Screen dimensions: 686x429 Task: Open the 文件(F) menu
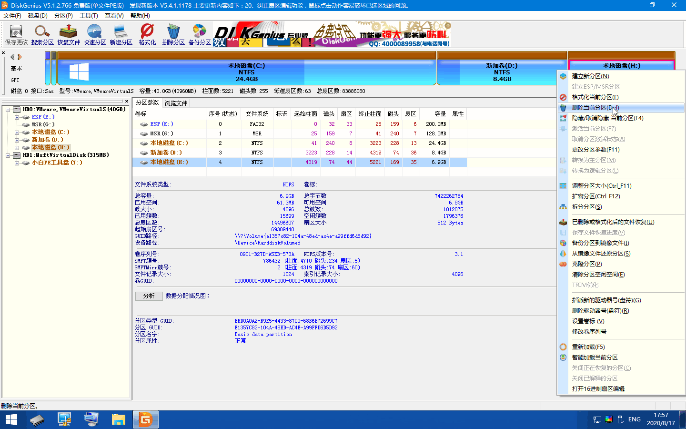point(12,16)
